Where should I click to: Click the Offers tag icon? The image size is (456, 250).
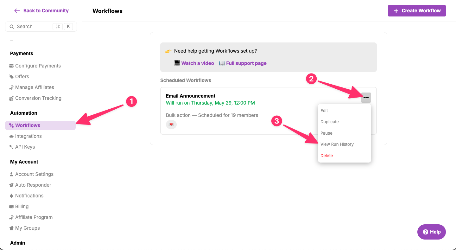(11, 77)
